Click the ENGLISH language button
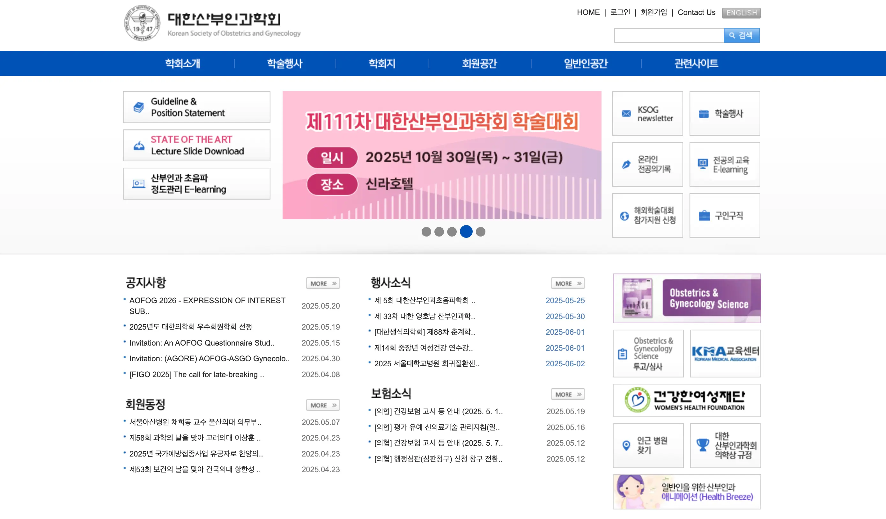This screenshot has width=886, height=519. click(x=741, y=13)
